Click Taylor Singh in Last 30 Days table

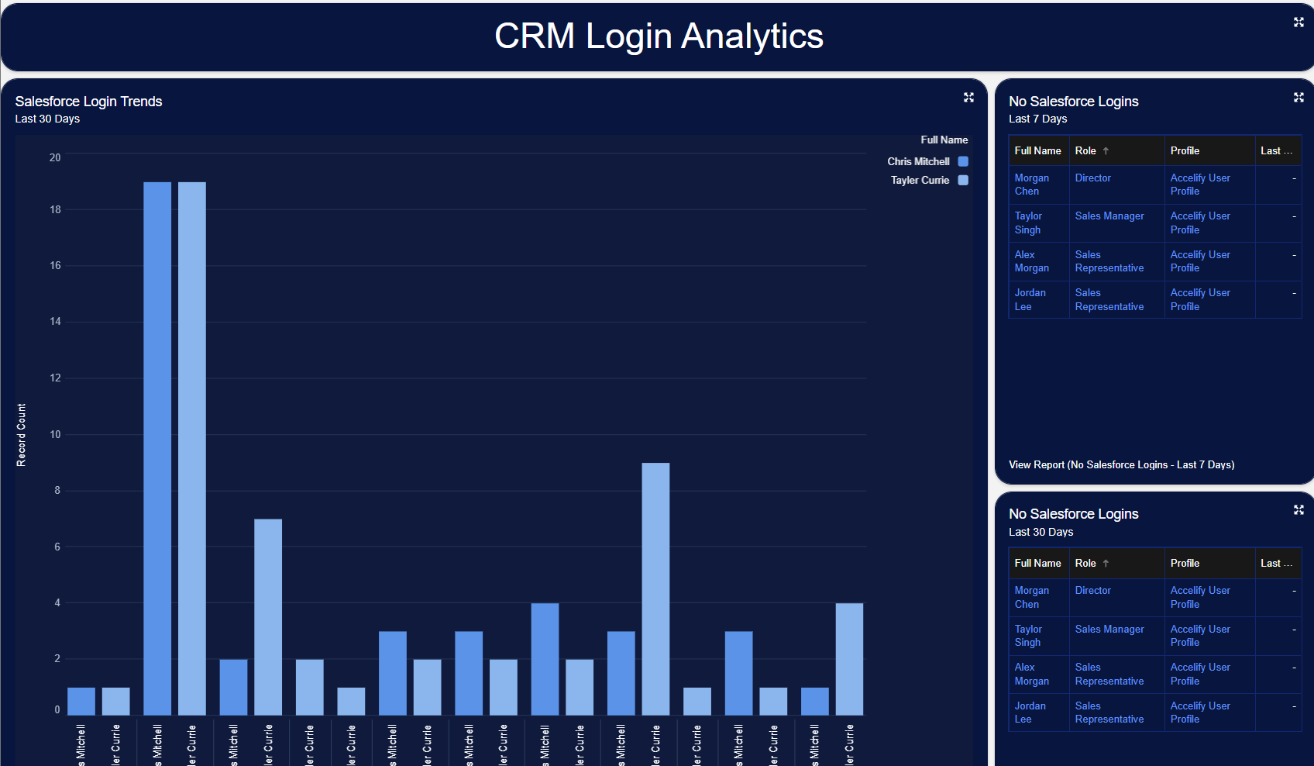[1028, 636]
